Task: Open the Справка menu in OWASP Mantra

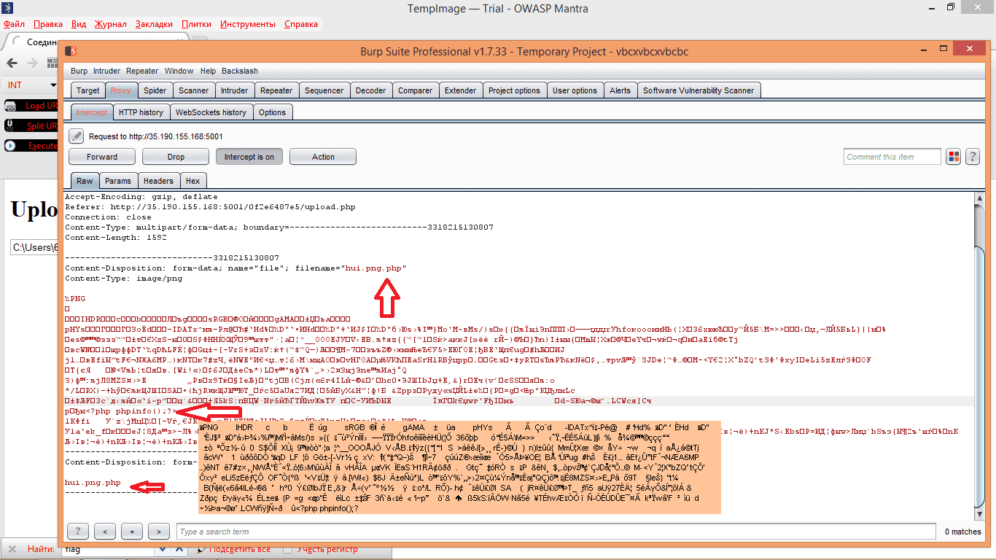Action: [301, 24]
